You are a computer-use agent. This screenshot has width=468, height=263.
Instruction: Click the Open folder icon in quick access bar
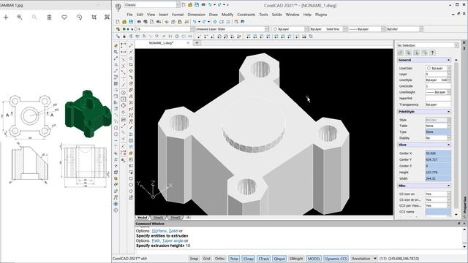coord(190,5)
